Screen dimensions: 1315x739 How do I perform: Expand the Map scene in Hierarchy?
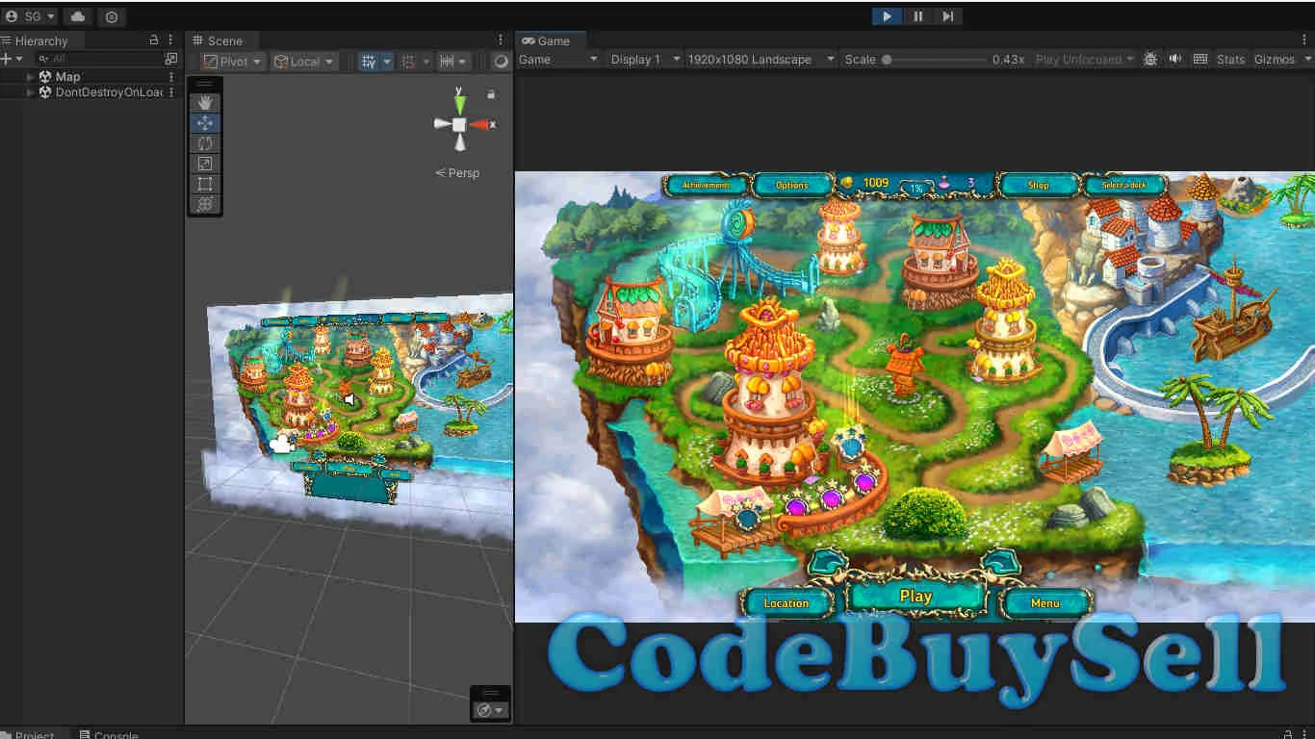click(31, 76)
